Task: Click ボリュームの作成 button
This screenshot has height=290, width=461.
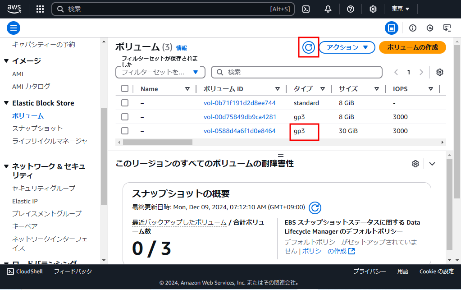Action: [x=412, y=47]
